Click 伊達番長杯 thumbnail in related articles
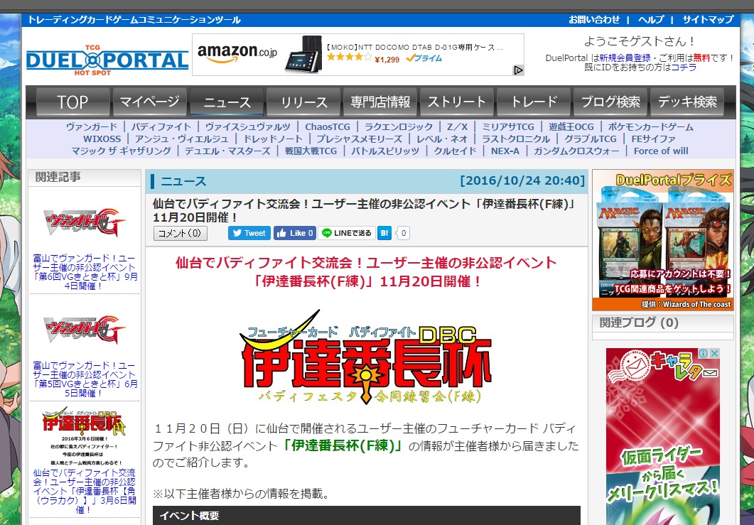 84,436
